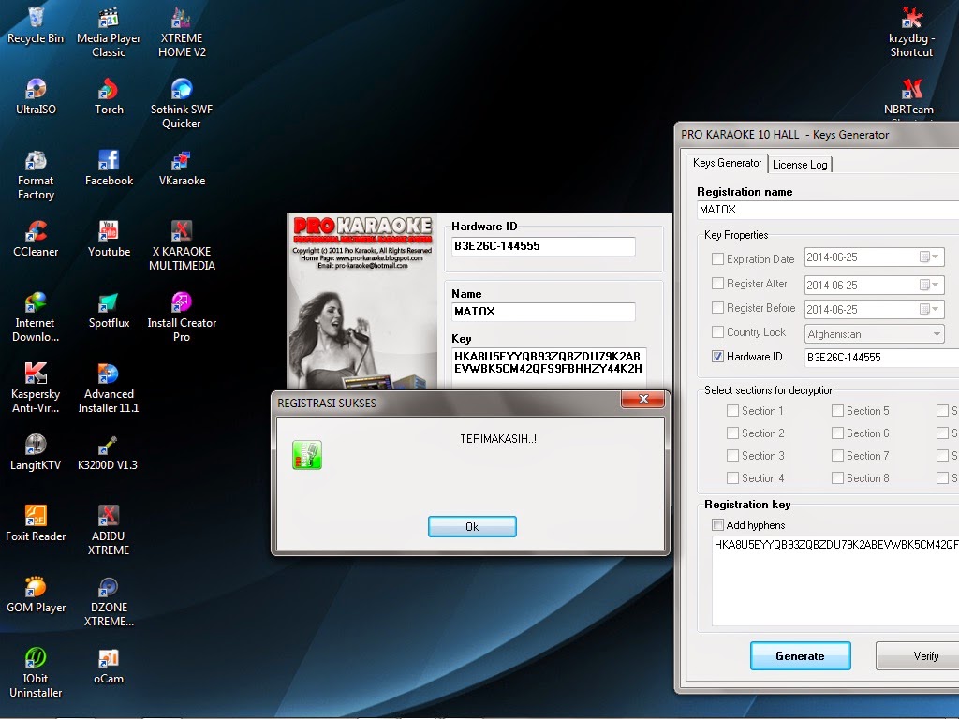Launch Foxit Reader from desktop
959x719 pixels.
click(x=36, y=523)
